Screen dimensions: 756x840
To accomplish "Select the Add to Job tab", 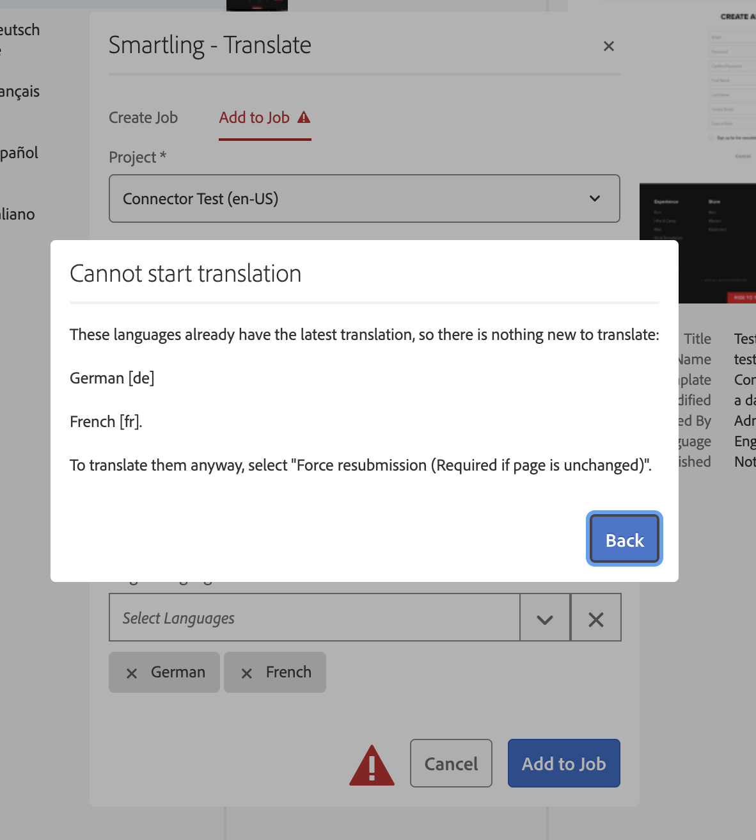I will pyautogui.click(x=265, y=118).
